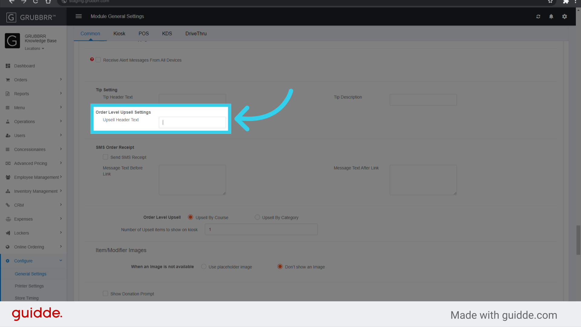Viewport: 581px width, 327px height.
Task: Click the page vertical scrollbar thumb
Action: click(578, 240)
